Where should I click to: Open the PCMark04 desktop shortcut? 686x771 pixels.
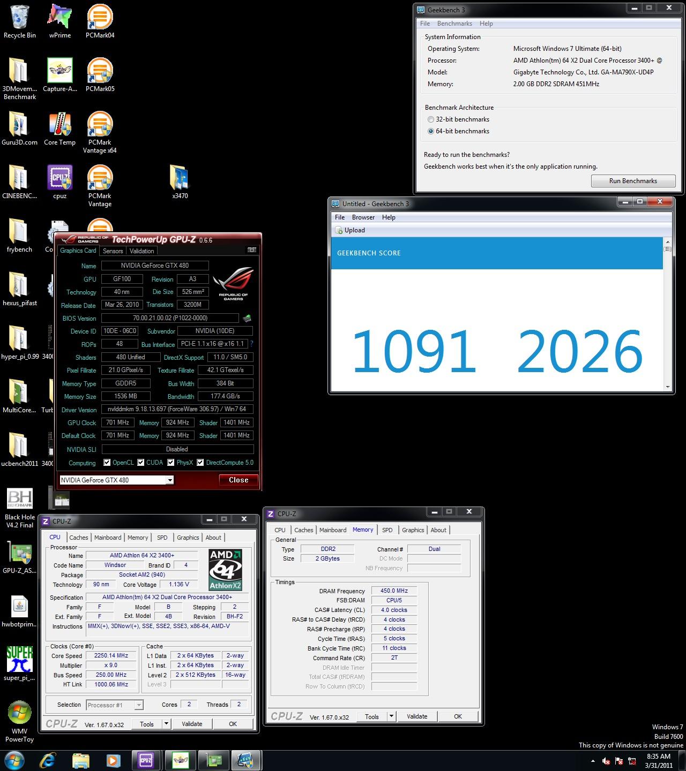(x=100, y=21)
